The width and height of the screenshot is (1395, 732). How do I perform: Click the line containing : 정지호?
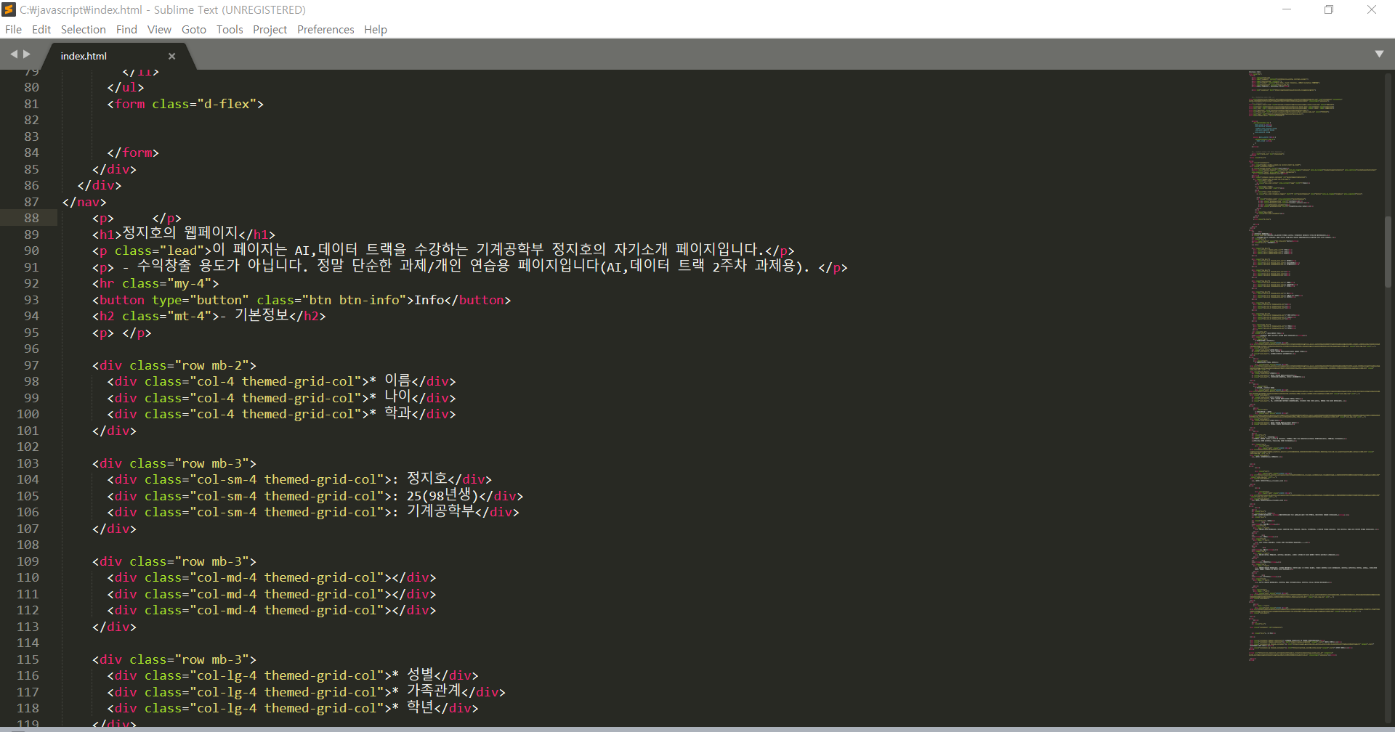coord(299,479)
